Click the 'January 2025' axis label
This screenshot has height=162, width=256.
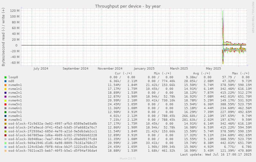point(144,68)
